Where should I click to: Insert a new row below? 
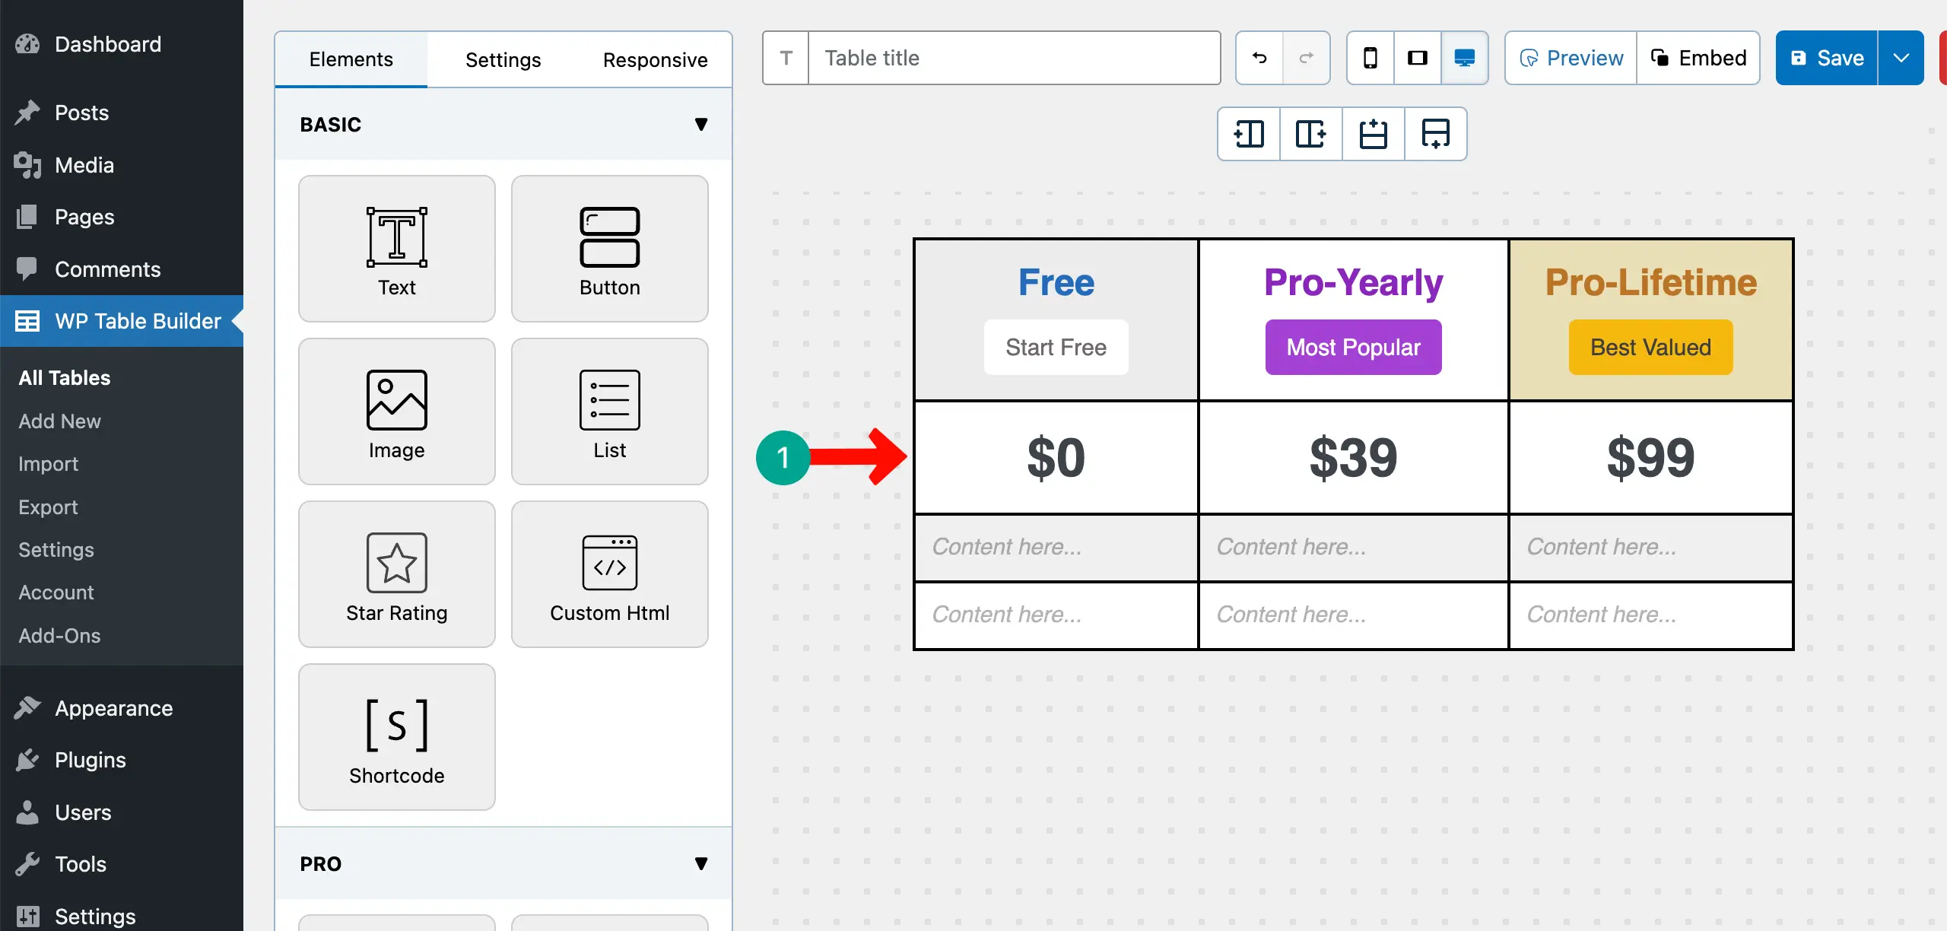tap(1434, 133)
